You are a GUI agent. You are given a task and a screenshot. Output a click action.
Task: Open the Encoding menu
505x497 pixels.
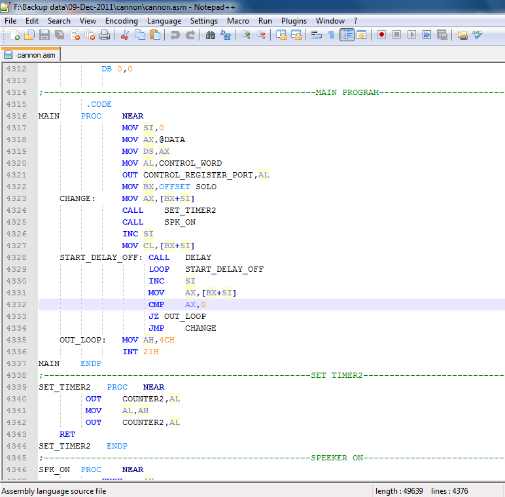[x=121, y=21]
